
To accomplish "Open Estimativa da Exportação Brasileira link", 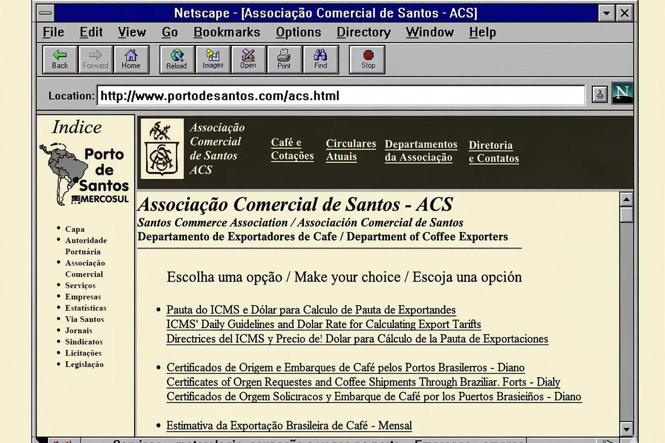I will pos(289,426).
